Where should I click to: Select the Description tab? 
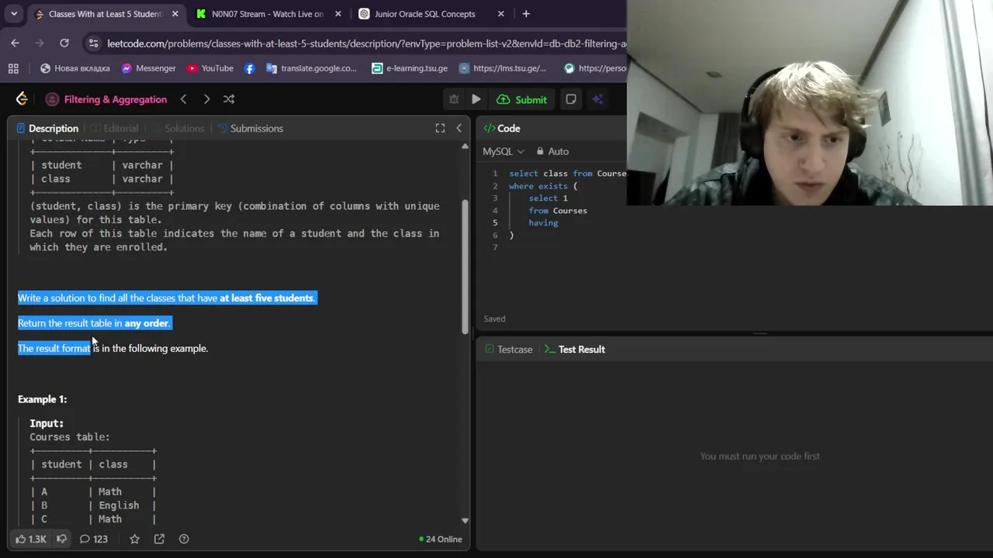[47, 129]
